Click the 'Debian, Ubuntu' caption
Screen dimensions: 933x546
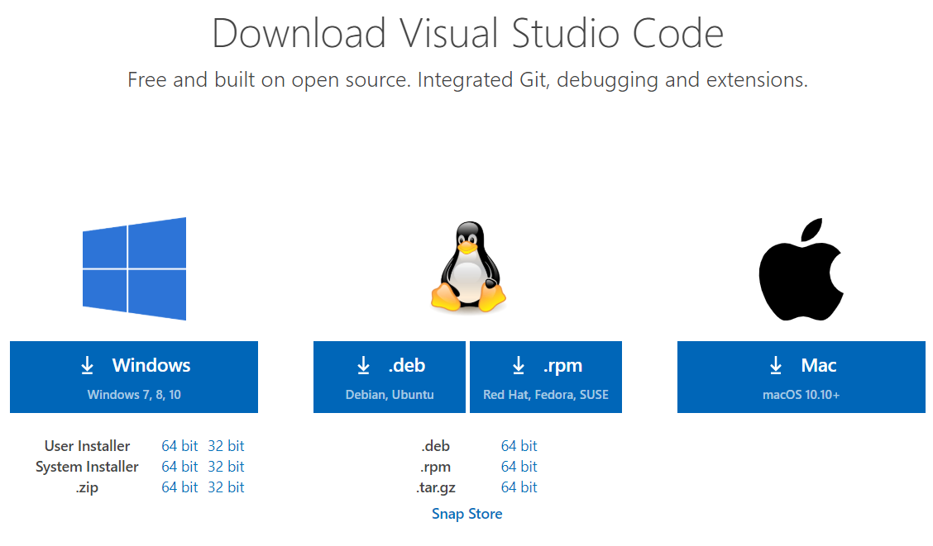click(x=389, y=395)
